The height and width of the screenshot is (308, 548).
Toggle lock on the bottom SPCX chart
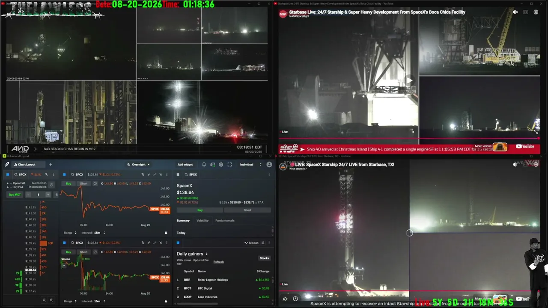point(166,301)
